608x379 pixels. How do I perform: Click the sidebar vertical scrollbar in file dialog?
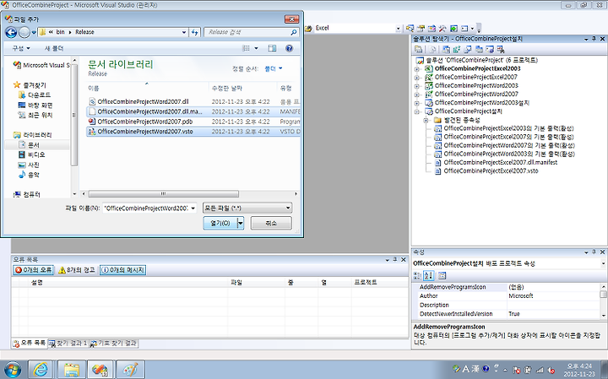[74, 116]
